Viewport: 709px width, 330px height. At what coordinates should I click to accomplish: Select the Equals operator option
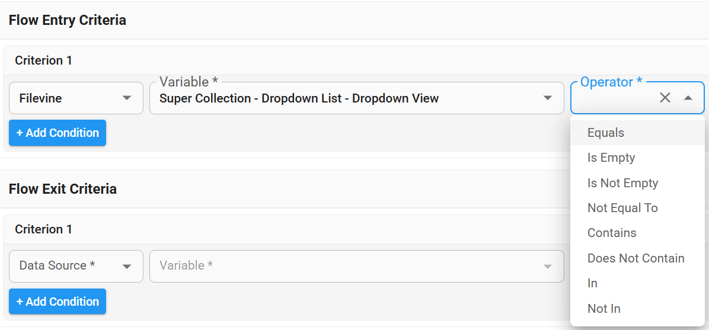(606, 133)
